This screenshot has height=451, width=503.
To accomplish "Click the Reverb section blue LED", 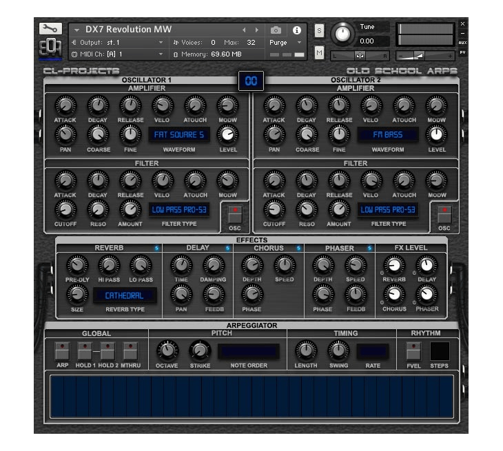I will click(x=156, y=248).
